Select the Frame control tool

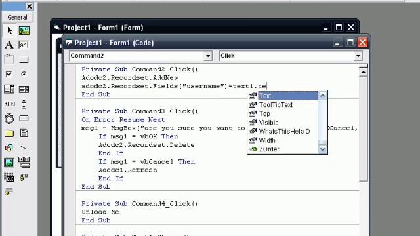[9, 60]
